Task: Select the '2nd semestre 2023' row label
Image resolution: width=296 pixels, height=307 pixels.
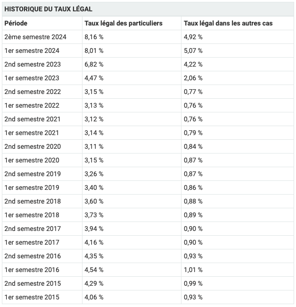Action: pos(33,64)
